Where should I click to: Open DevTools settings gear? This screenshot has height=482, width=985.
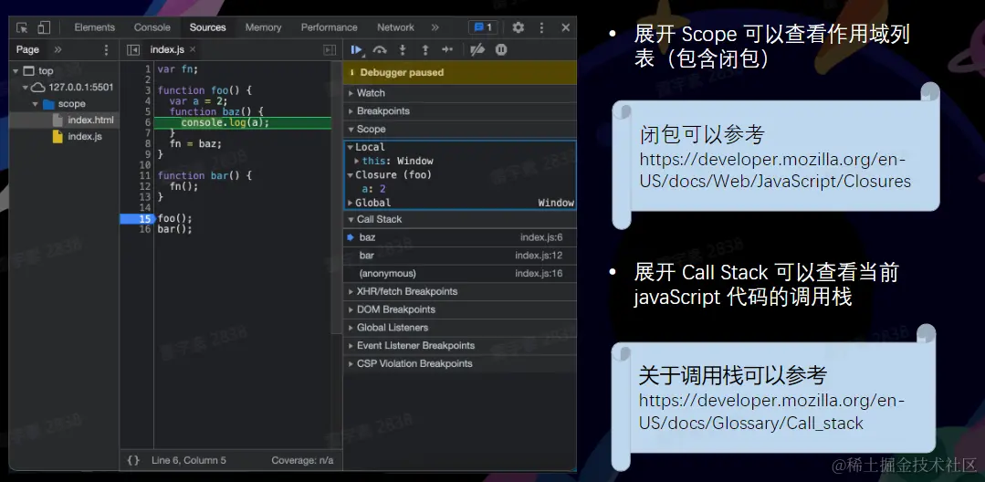(x=519, y=27)
